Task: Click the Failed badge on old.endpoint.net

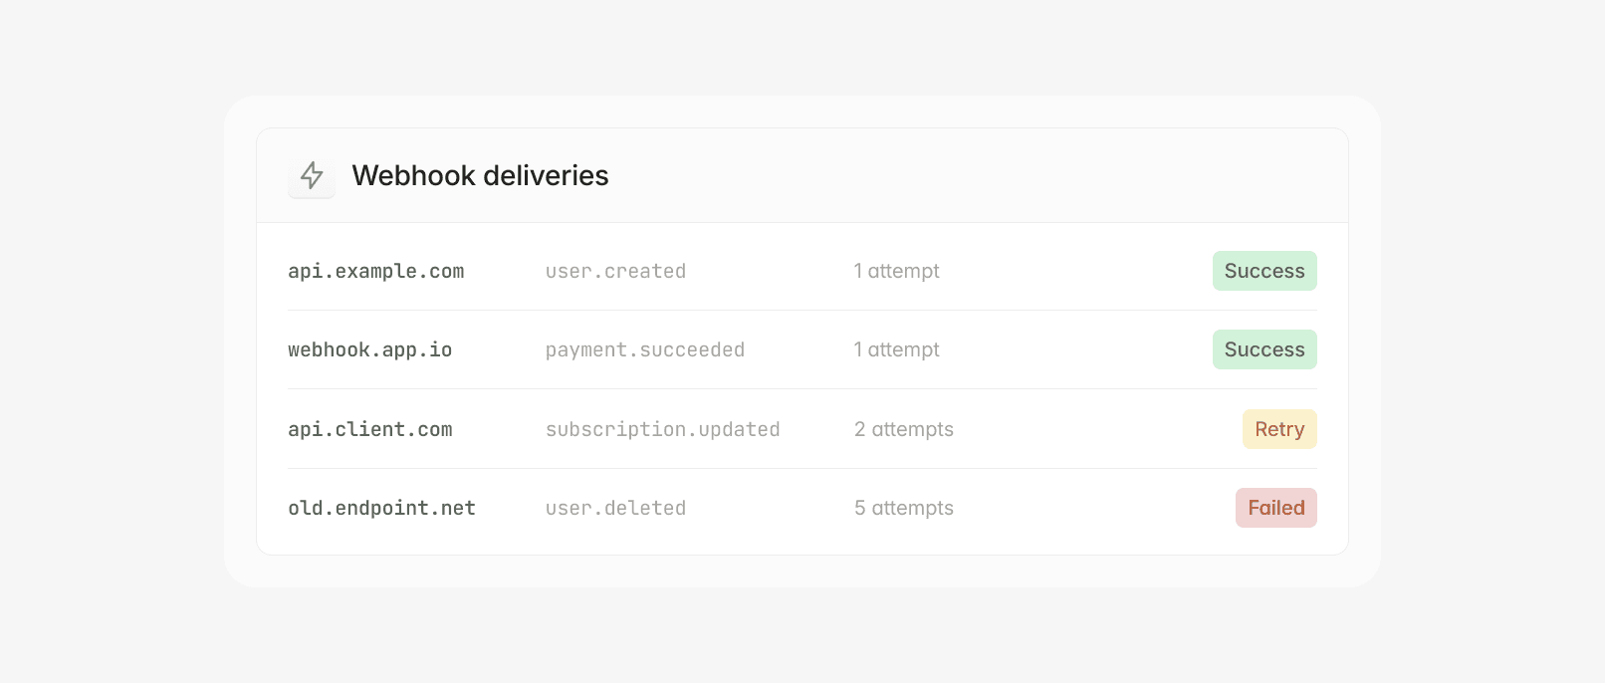Action: coord(1275,508)
